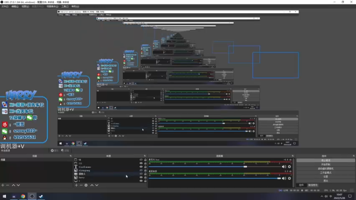
Task: Expand hidden system tray icons chevron
Action: click(322, 196)
